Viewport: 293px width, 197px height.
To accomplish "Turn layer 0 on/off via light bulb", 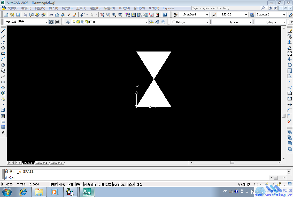I will pos(74,22).
